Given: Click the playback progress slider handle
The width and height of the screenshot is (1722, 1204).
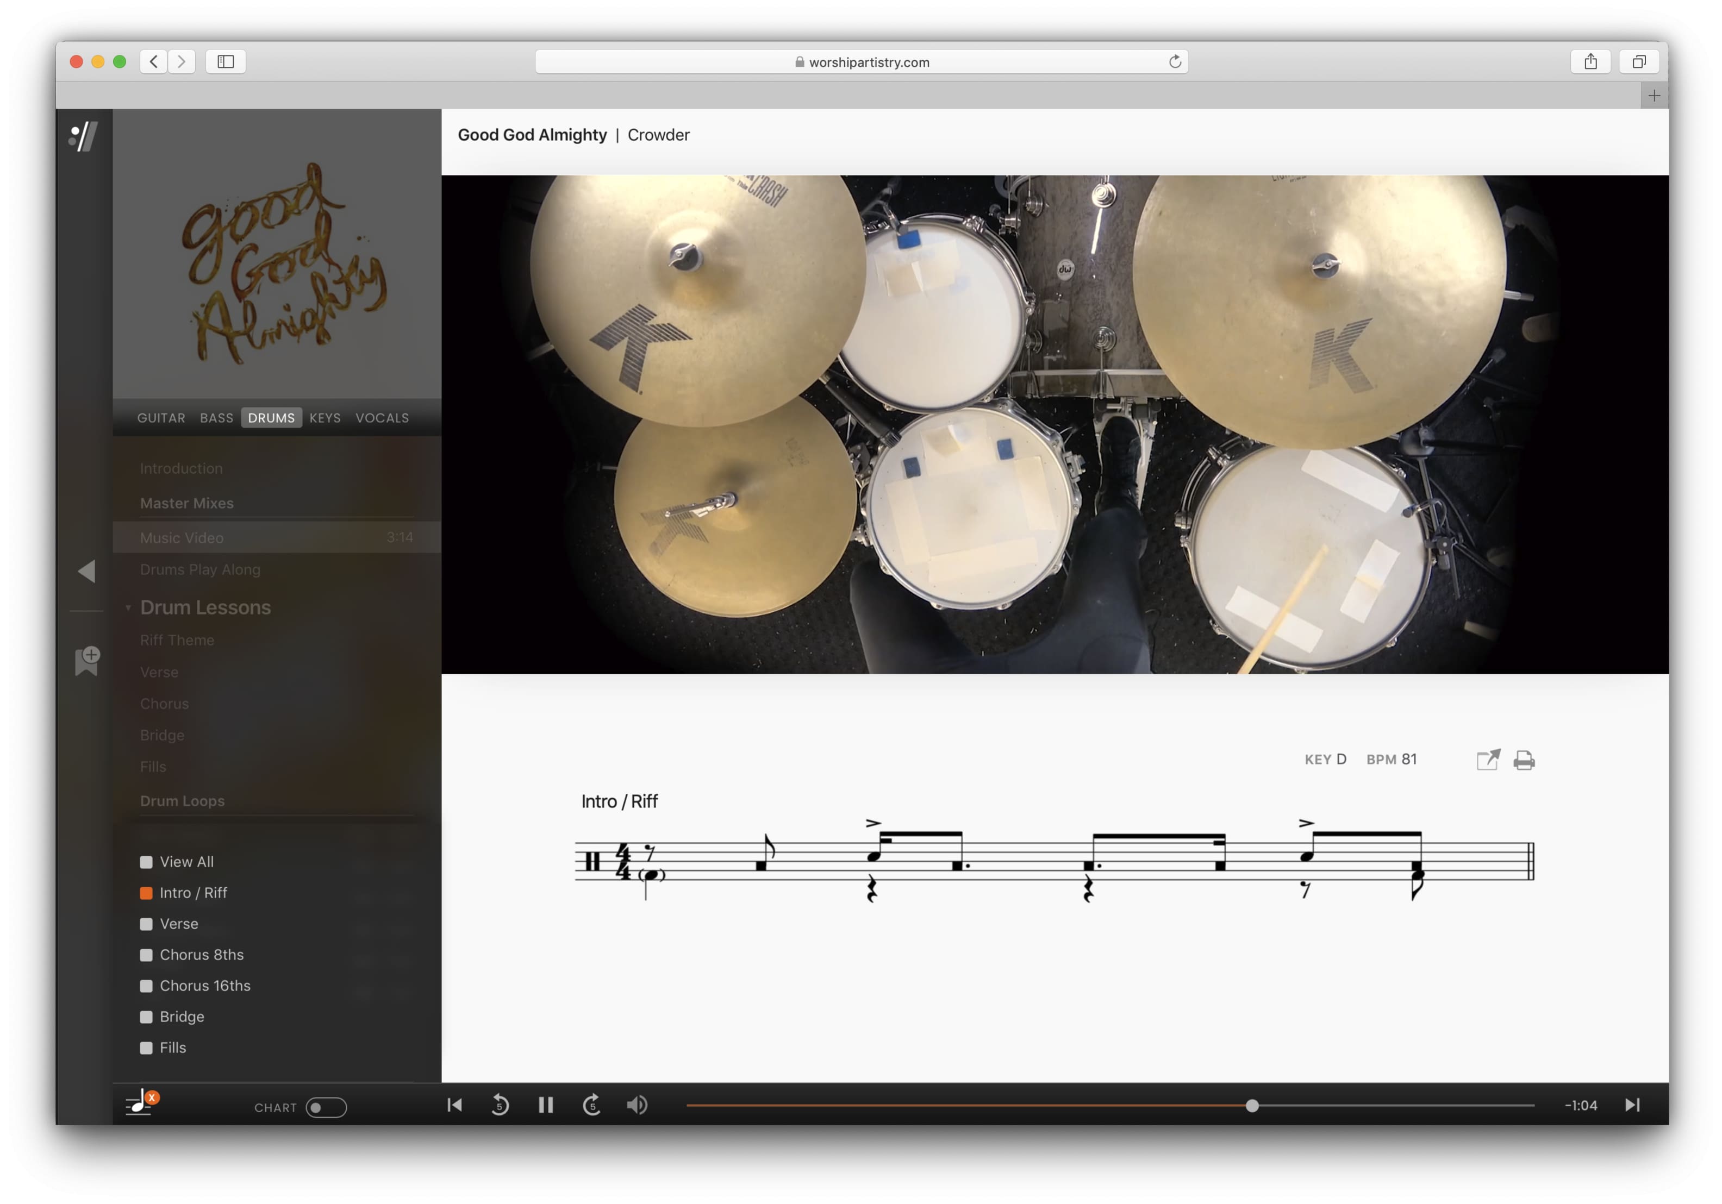Looking at the screenshot, I should pyautogui.click(x=1252, y=1105).
